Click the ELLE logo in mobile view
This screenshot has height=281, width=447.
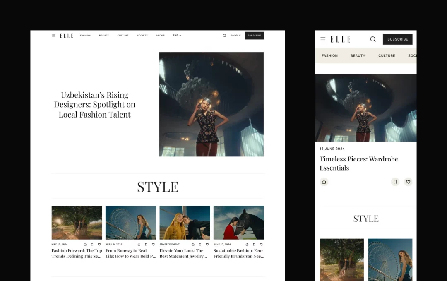coord(340,39)
